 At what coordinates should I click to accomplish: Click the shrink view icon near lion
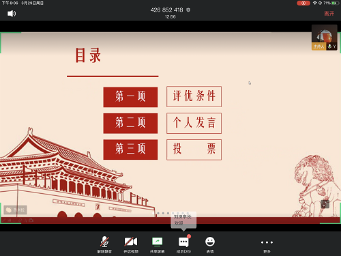click(x=325, y=204)
